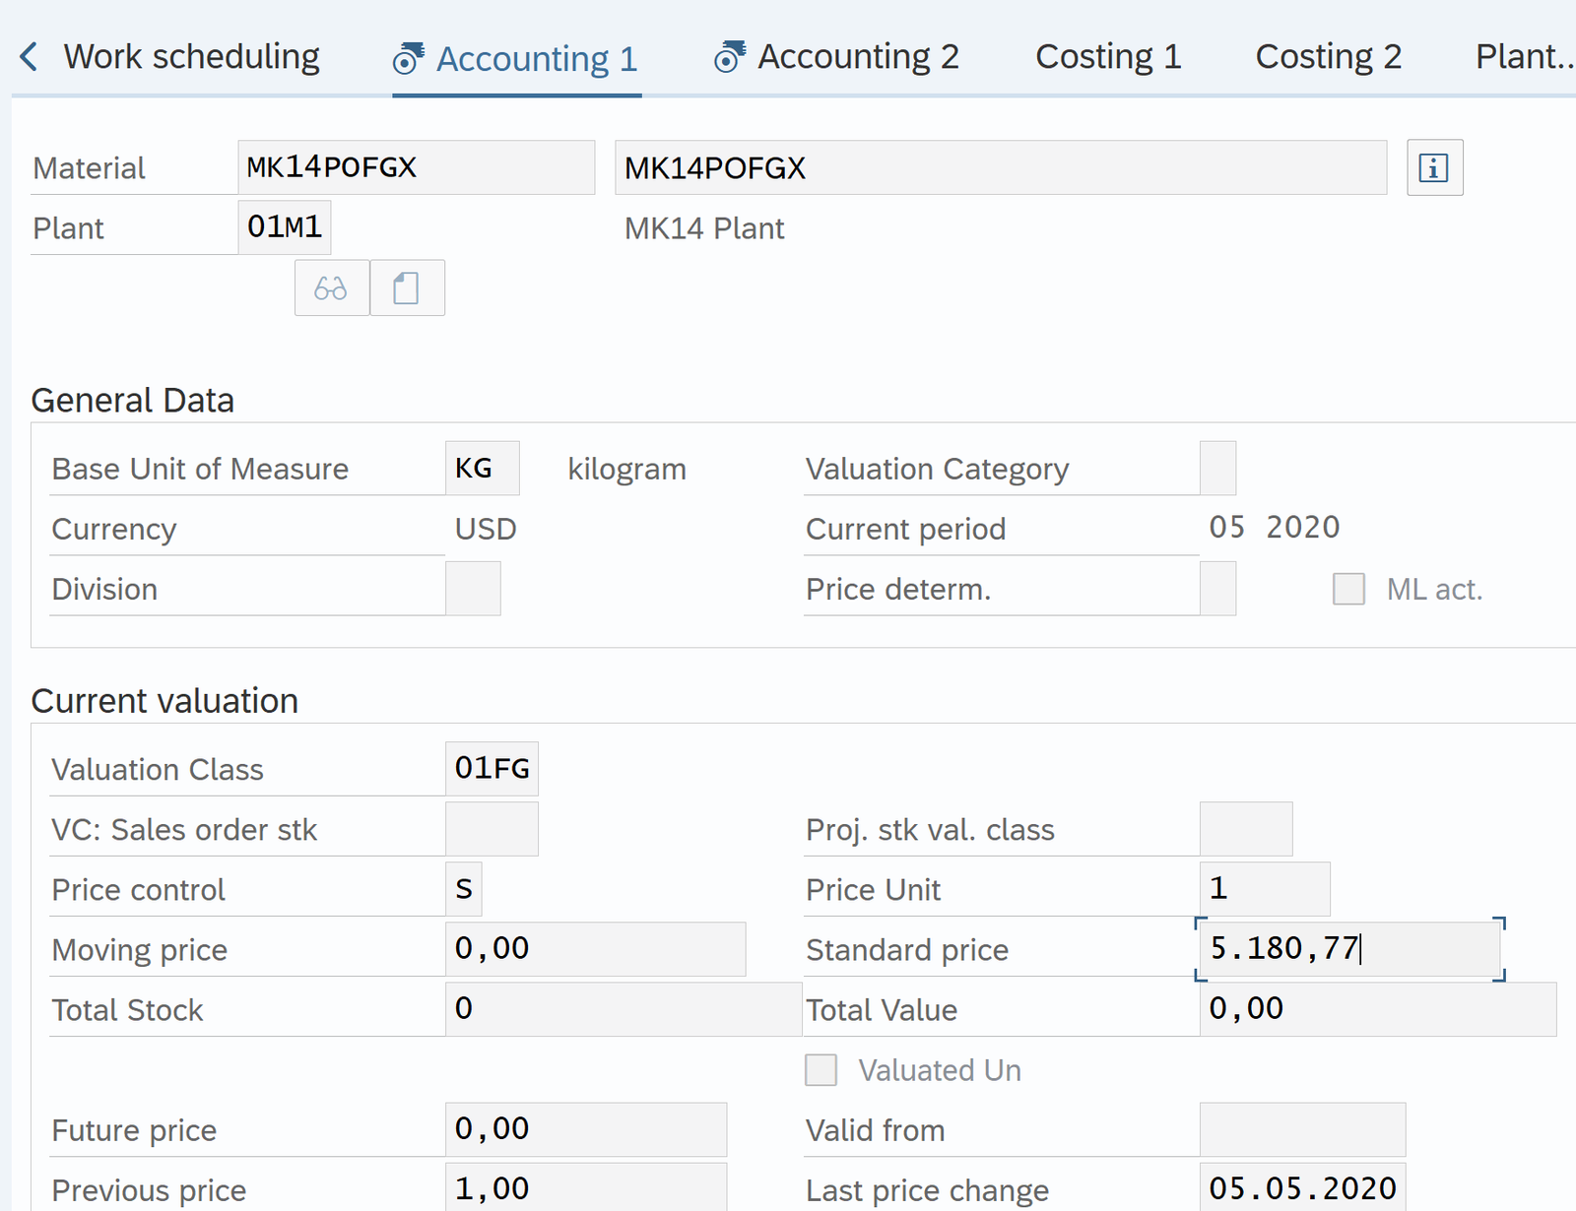Toggle the Valuated Un checkbox
Screen dimensions: 1576x1211
click(821, 1070)
